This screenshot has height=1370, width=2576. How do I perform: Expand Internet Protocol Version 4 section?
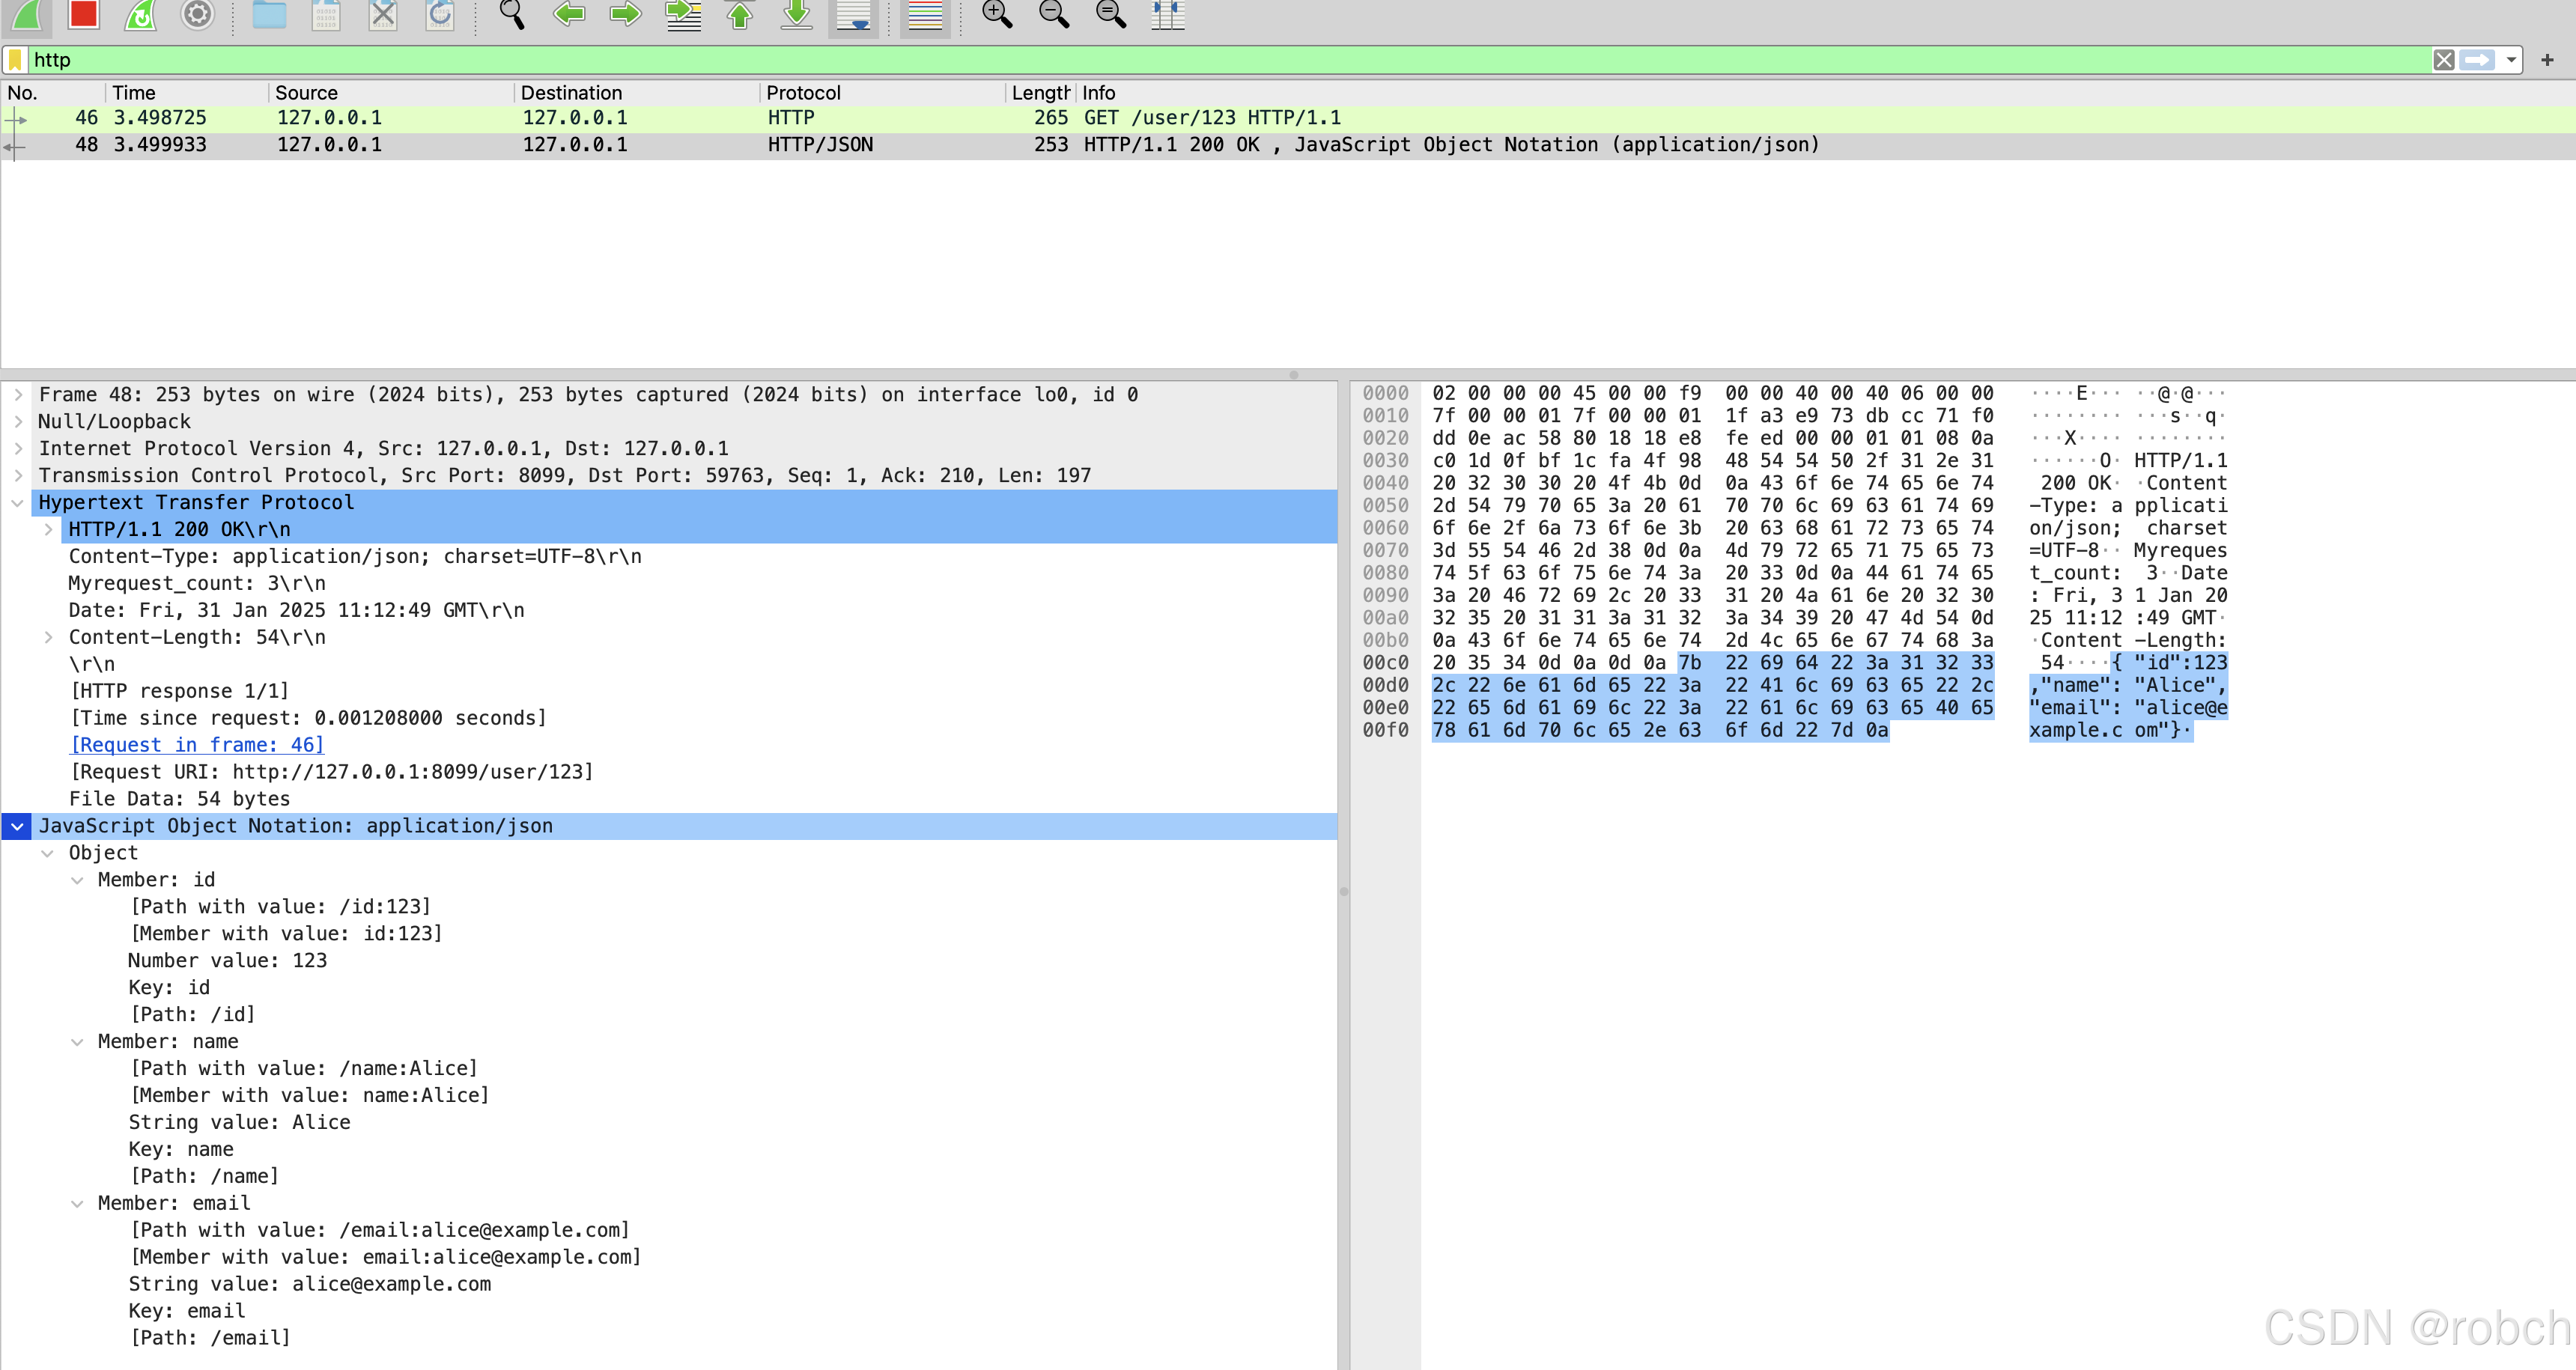pyautogui.click(x=18, y=449)
